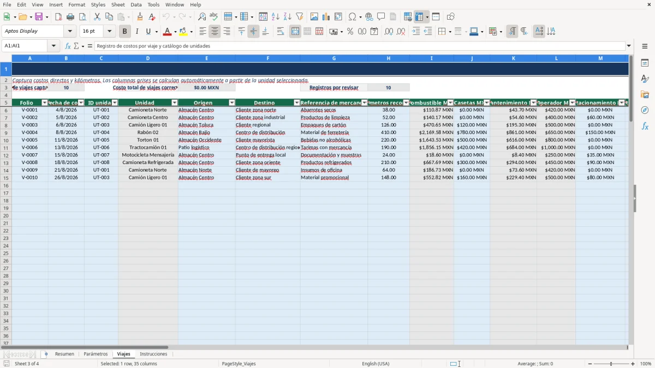Image resolution: width=655 pixels, height=368 pixels.
Task: Toggle Center Horizontally alignment
Action: point(215,32)
